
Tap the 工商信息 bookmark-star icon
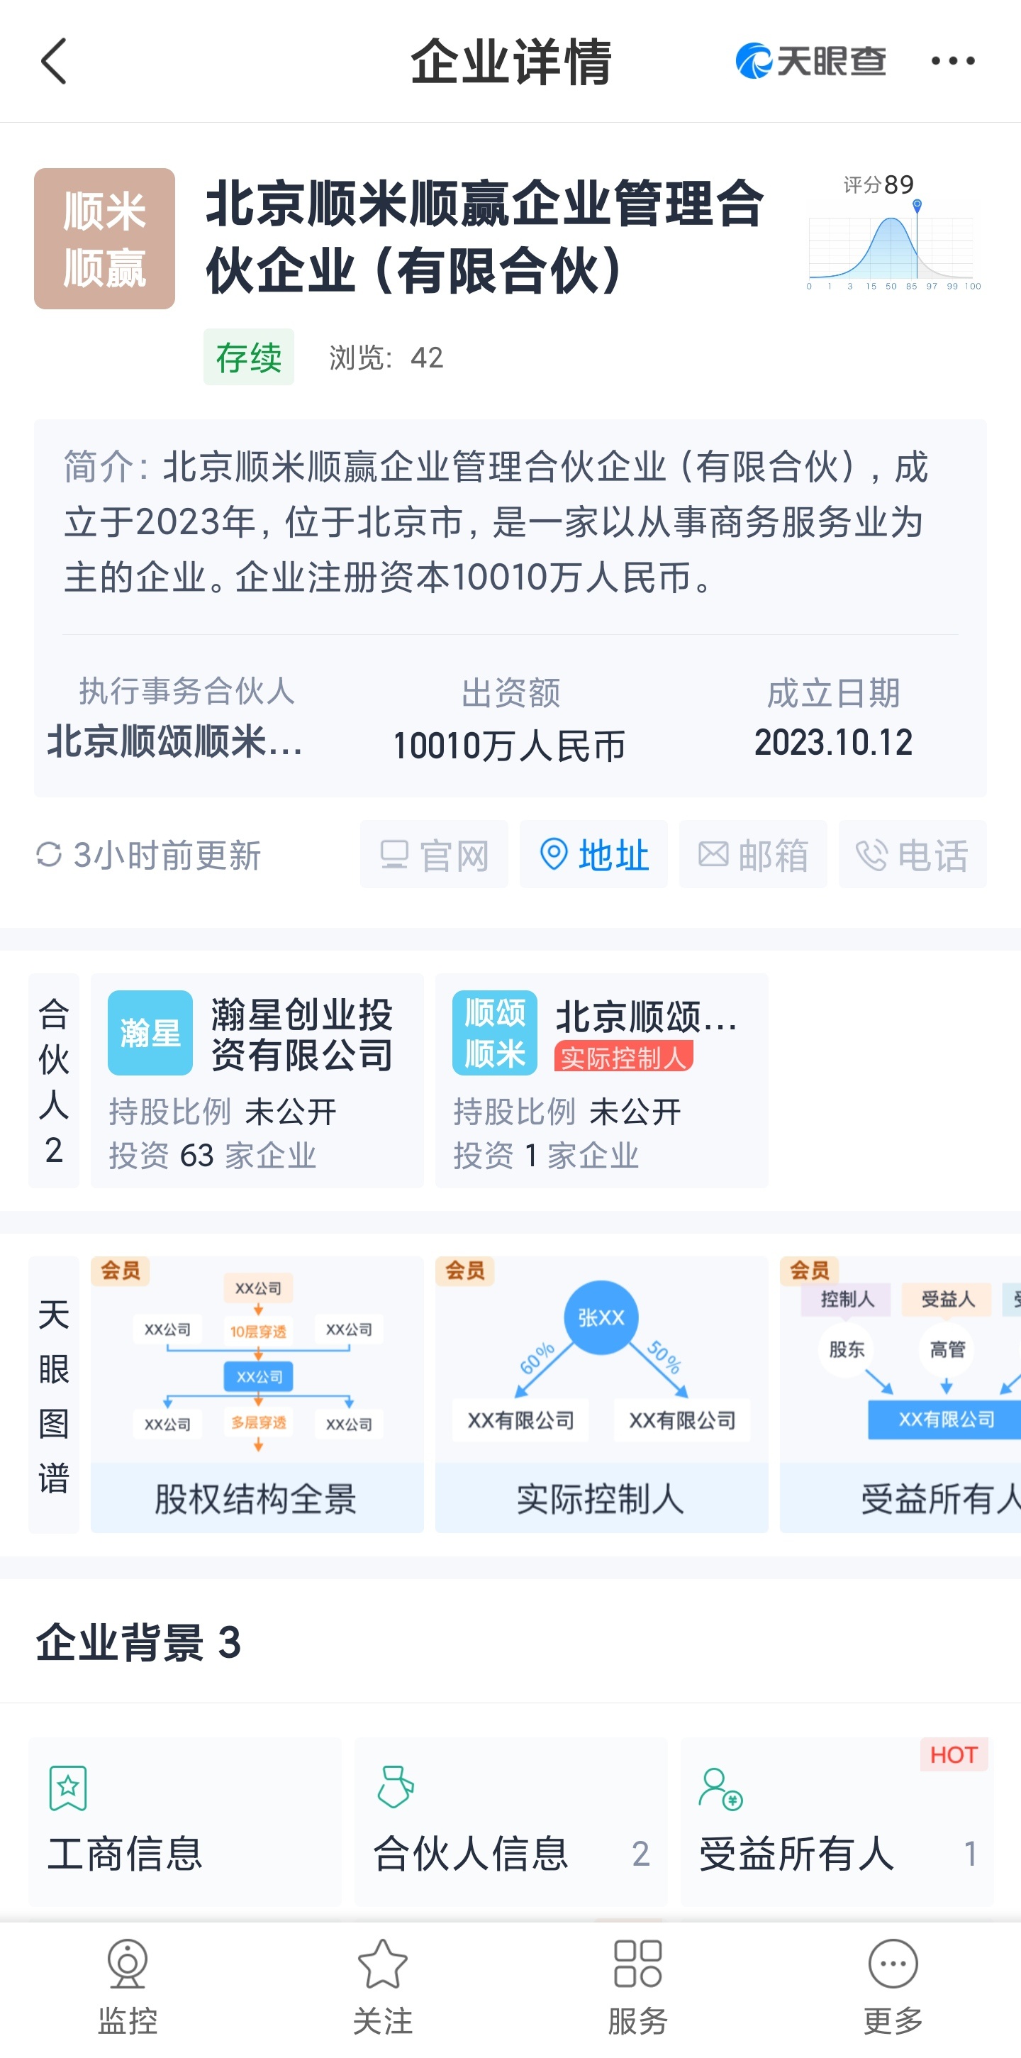click(x=68, y=1788)
